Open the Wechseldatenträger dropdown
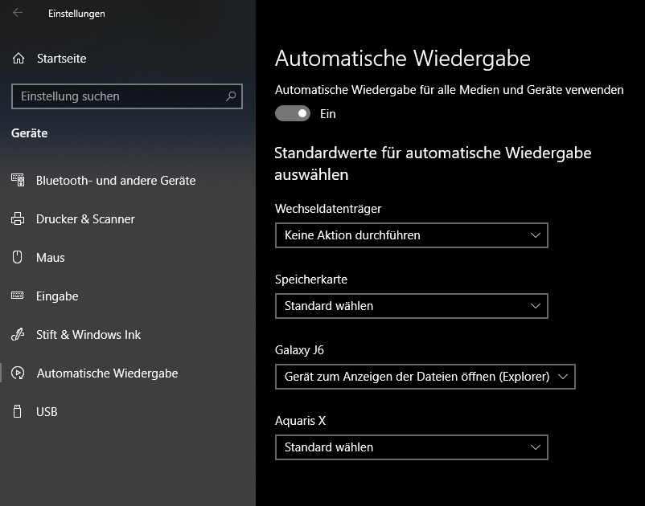This screenshot has height=506, width=645. pos(411,235)
